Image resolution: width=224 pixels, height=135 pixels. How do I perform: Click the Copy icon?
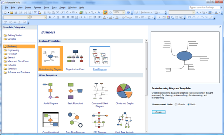click(x=49, y=12)
